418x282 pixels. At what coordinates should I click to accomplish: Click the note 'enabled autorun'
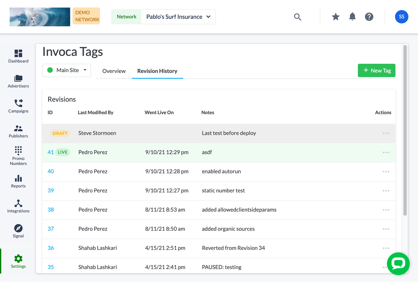tap(221, 171)
